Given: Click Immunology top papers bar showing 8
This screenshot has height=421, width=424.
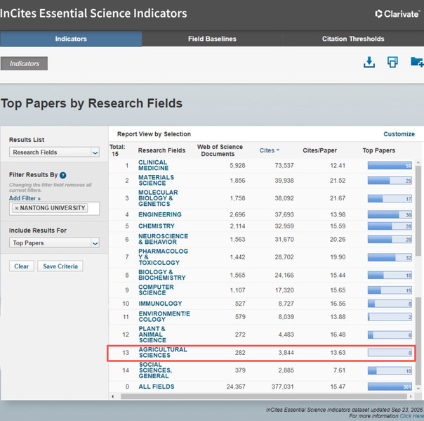Looking at the screenshot, I should 390,304.
